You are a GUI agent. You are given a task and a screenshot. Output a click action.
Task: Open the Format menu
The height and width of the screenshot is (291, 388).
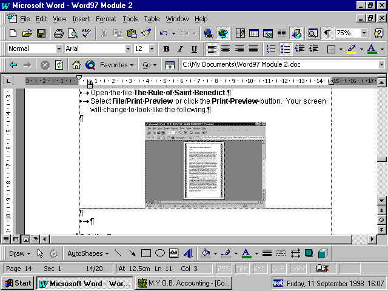tap(105, 19)
